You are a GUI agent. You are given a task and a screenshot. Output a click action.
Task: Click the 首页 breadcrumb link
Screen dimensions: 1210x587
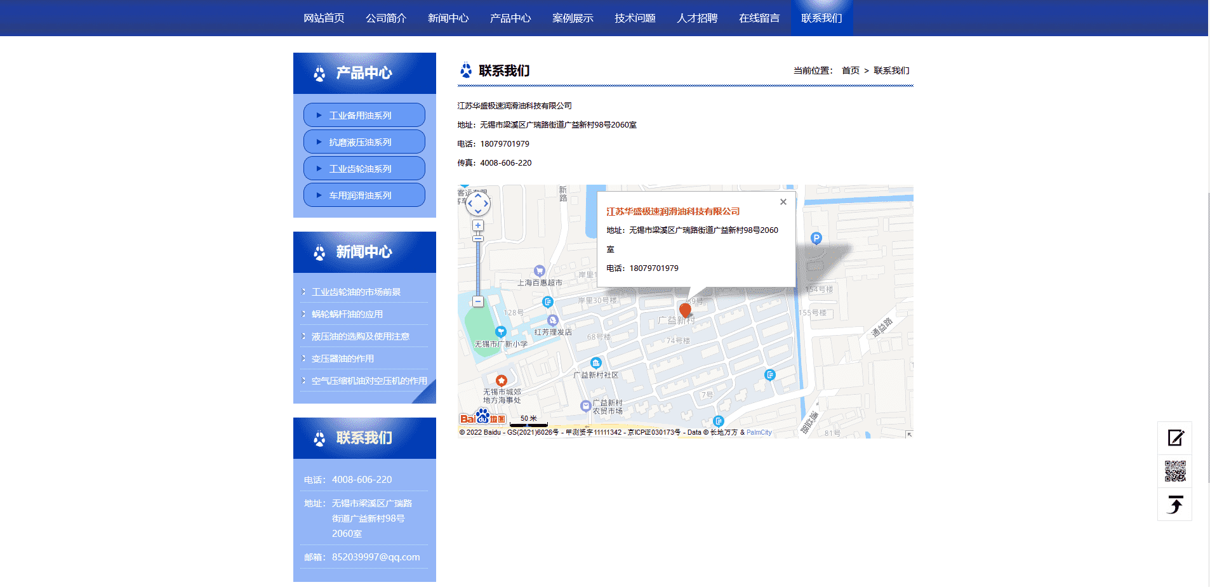point(850,70)
